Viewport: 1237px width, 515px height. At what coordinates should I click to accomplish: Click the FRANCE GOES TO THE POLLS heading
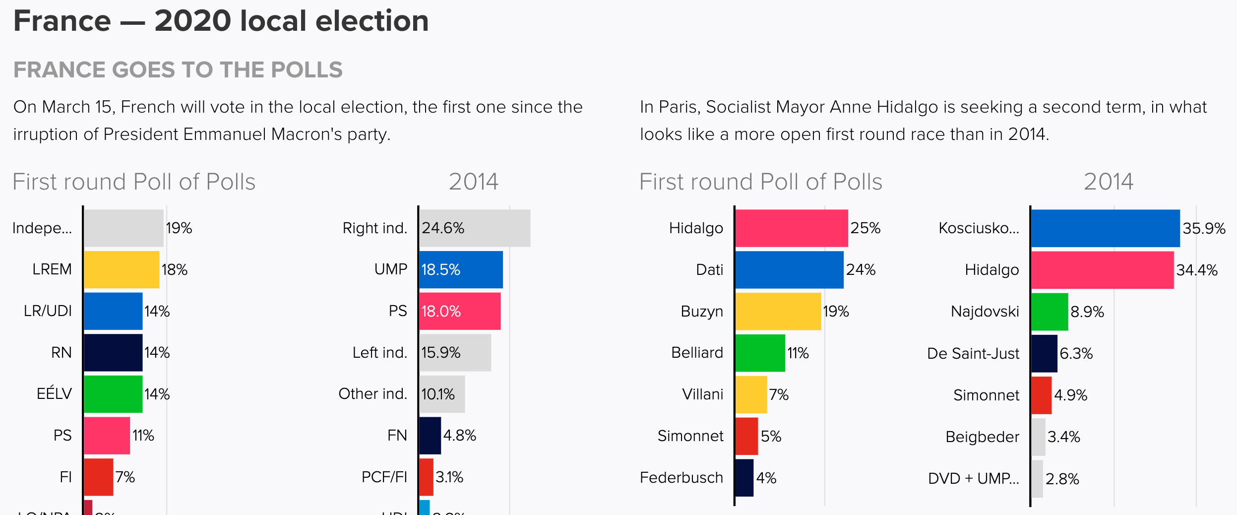[x=178, y=70]
